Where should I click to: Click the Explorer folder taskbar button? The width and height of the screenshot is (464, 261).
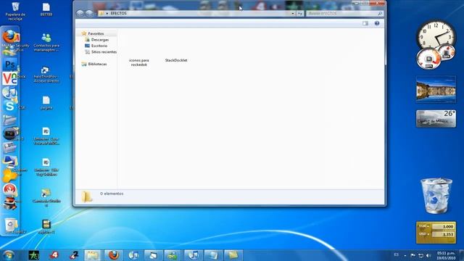click(x=93, y=255)
